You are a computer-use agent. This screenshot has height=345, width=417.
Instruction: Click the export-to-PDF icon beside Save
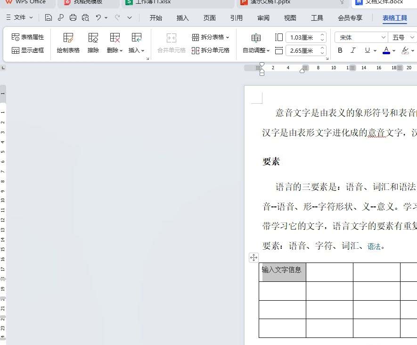(x=61, y=18)
